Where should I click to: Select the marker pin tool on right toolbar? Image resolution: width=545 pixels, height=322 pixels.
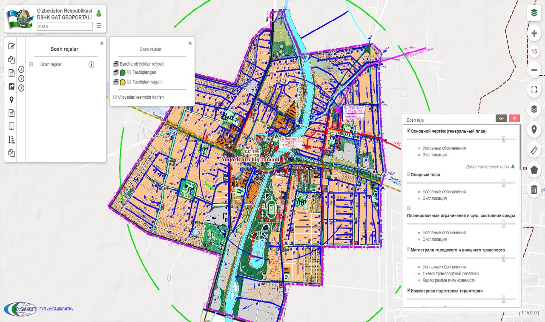[x=534, y=129]
